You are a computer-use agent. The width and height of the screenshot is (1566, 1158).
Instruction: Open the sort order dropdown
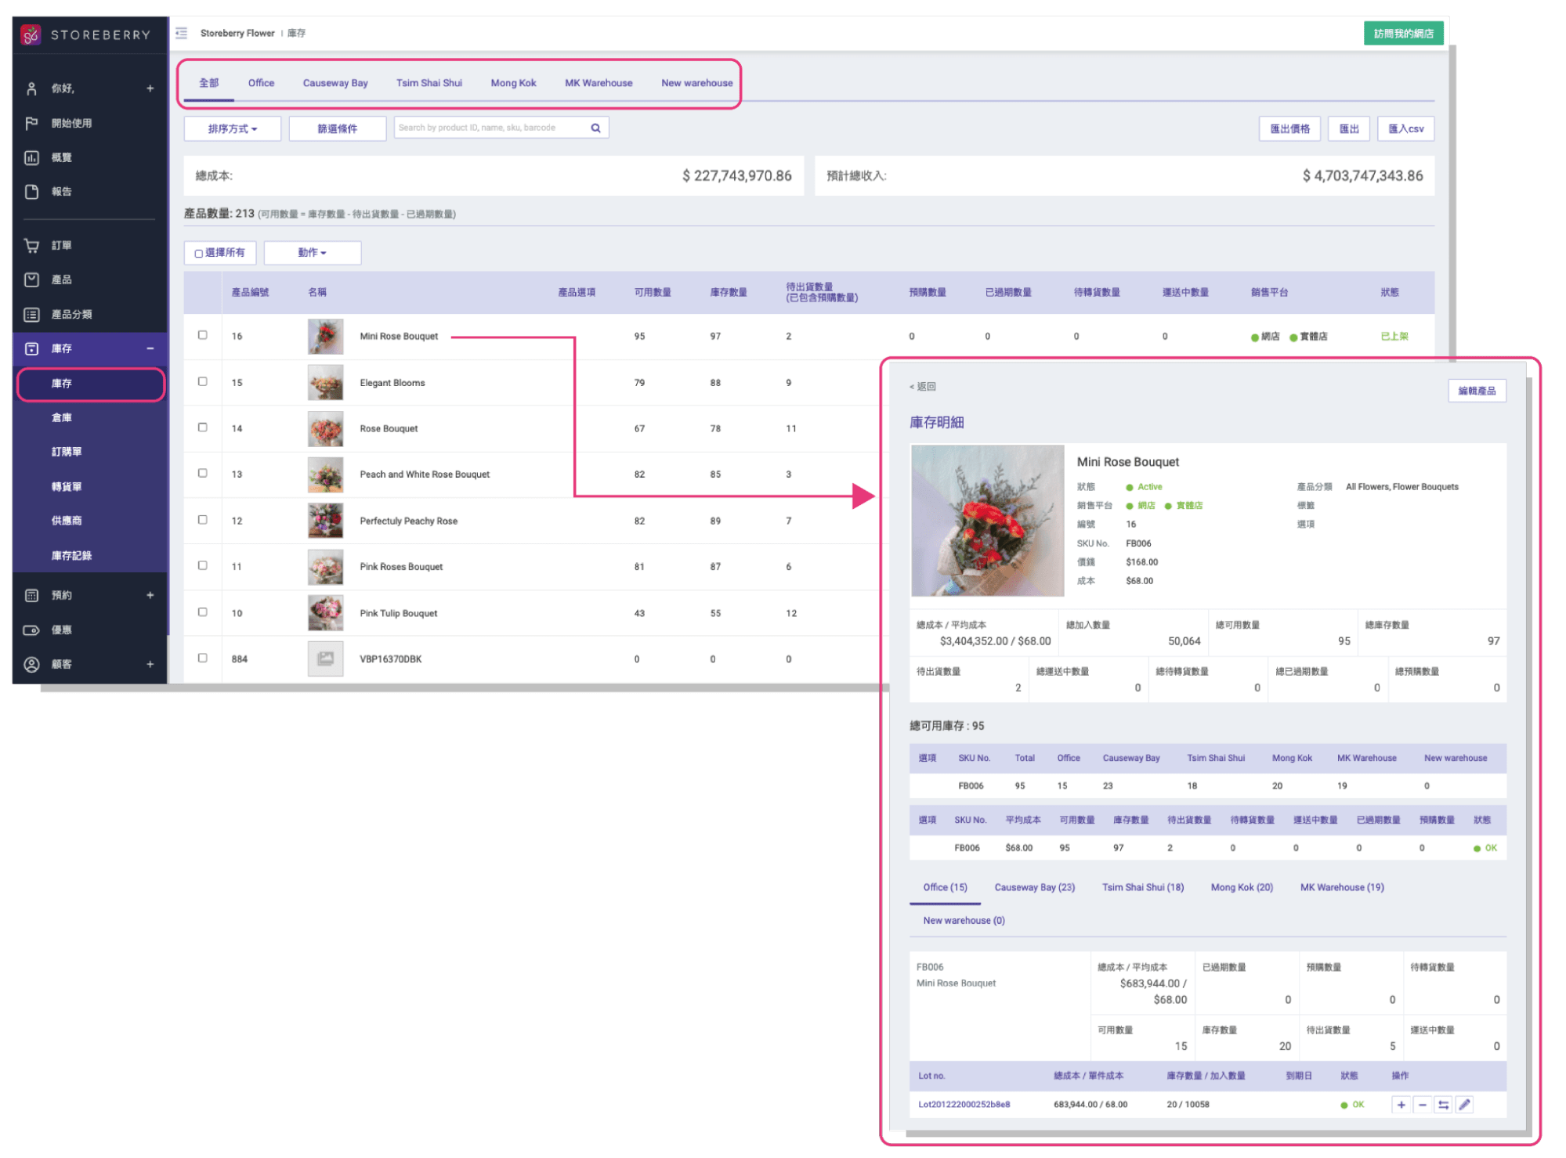point(233,128)
